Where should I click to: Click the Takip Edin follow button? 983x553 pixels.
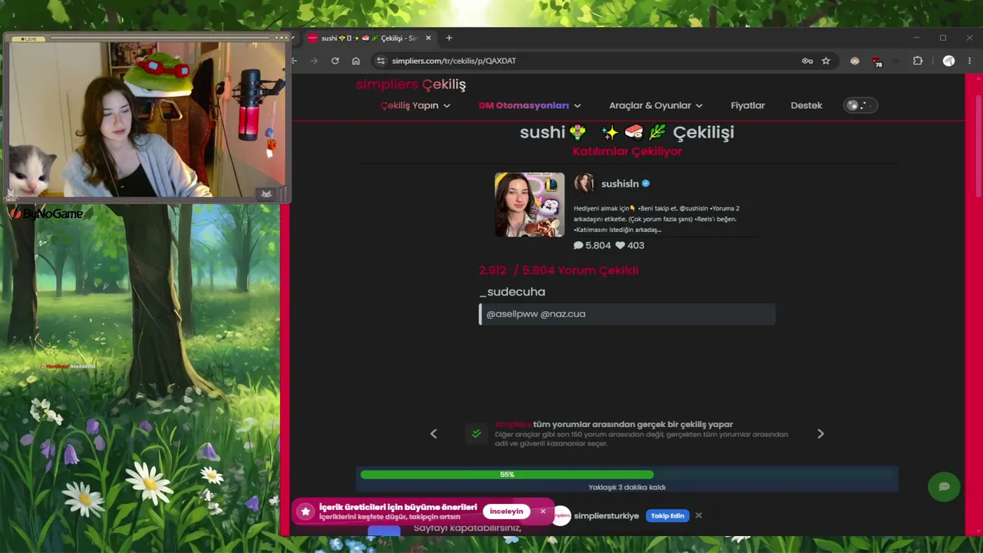667,515
